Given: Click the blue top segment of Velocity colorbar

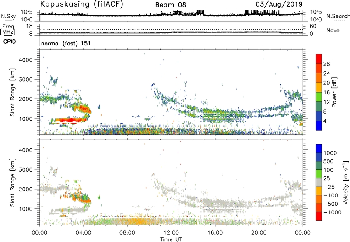Looking at the screenshot, I should coord(319,149).
